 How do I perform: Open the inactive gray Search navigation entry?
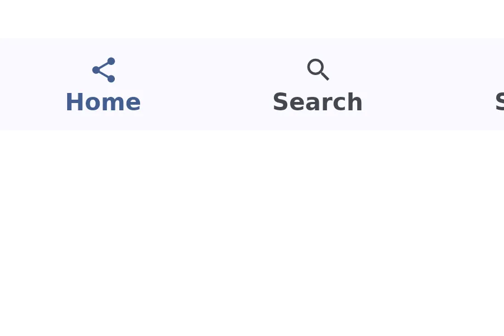[318, 84]
